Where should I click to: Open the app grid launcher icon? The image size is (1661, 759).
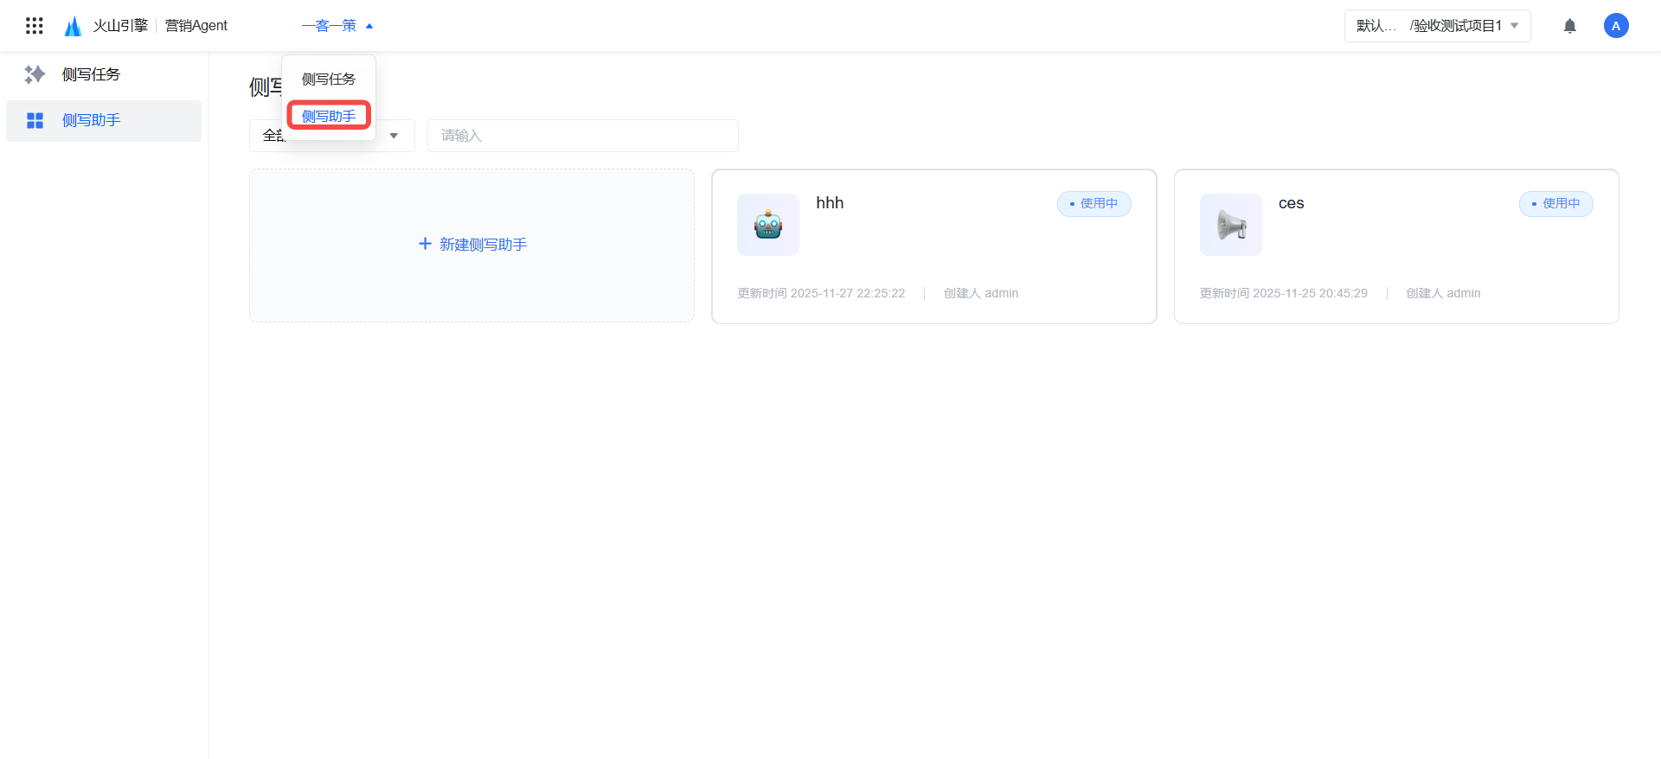35,26
